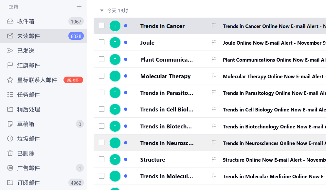The height and width of the screenshot is (190, 326).
Task: Click the Trends in Biotech... sender name
Action: click(x=166, y=126)
